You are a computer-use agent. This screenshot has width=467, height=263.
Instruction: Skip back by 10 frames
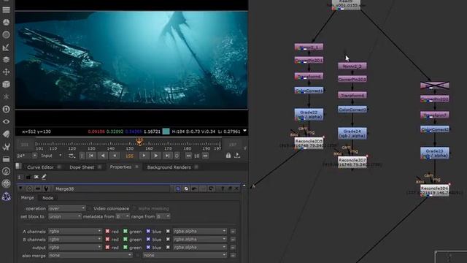pyautogui.click(x=188, y=156)
